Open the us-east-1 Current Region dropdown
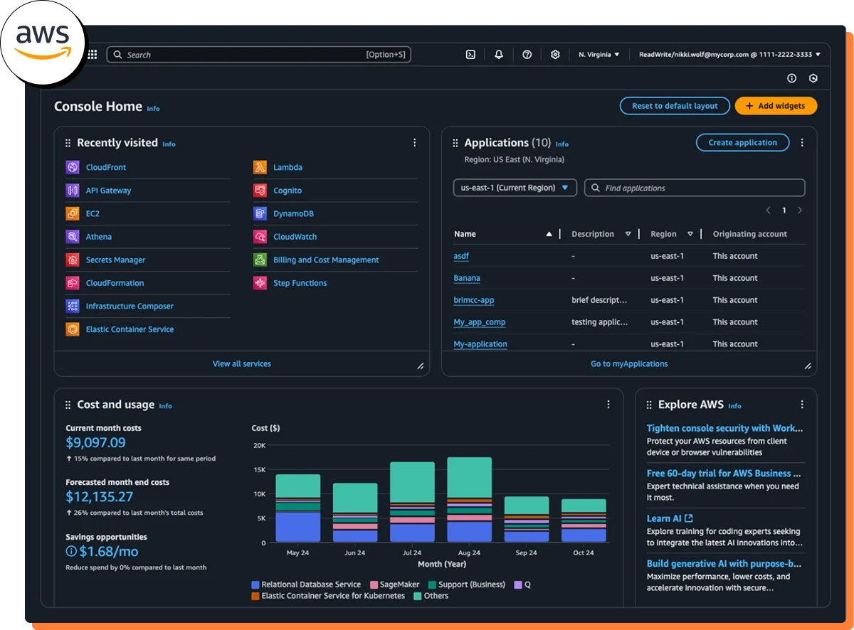 [x=515, y=188]
